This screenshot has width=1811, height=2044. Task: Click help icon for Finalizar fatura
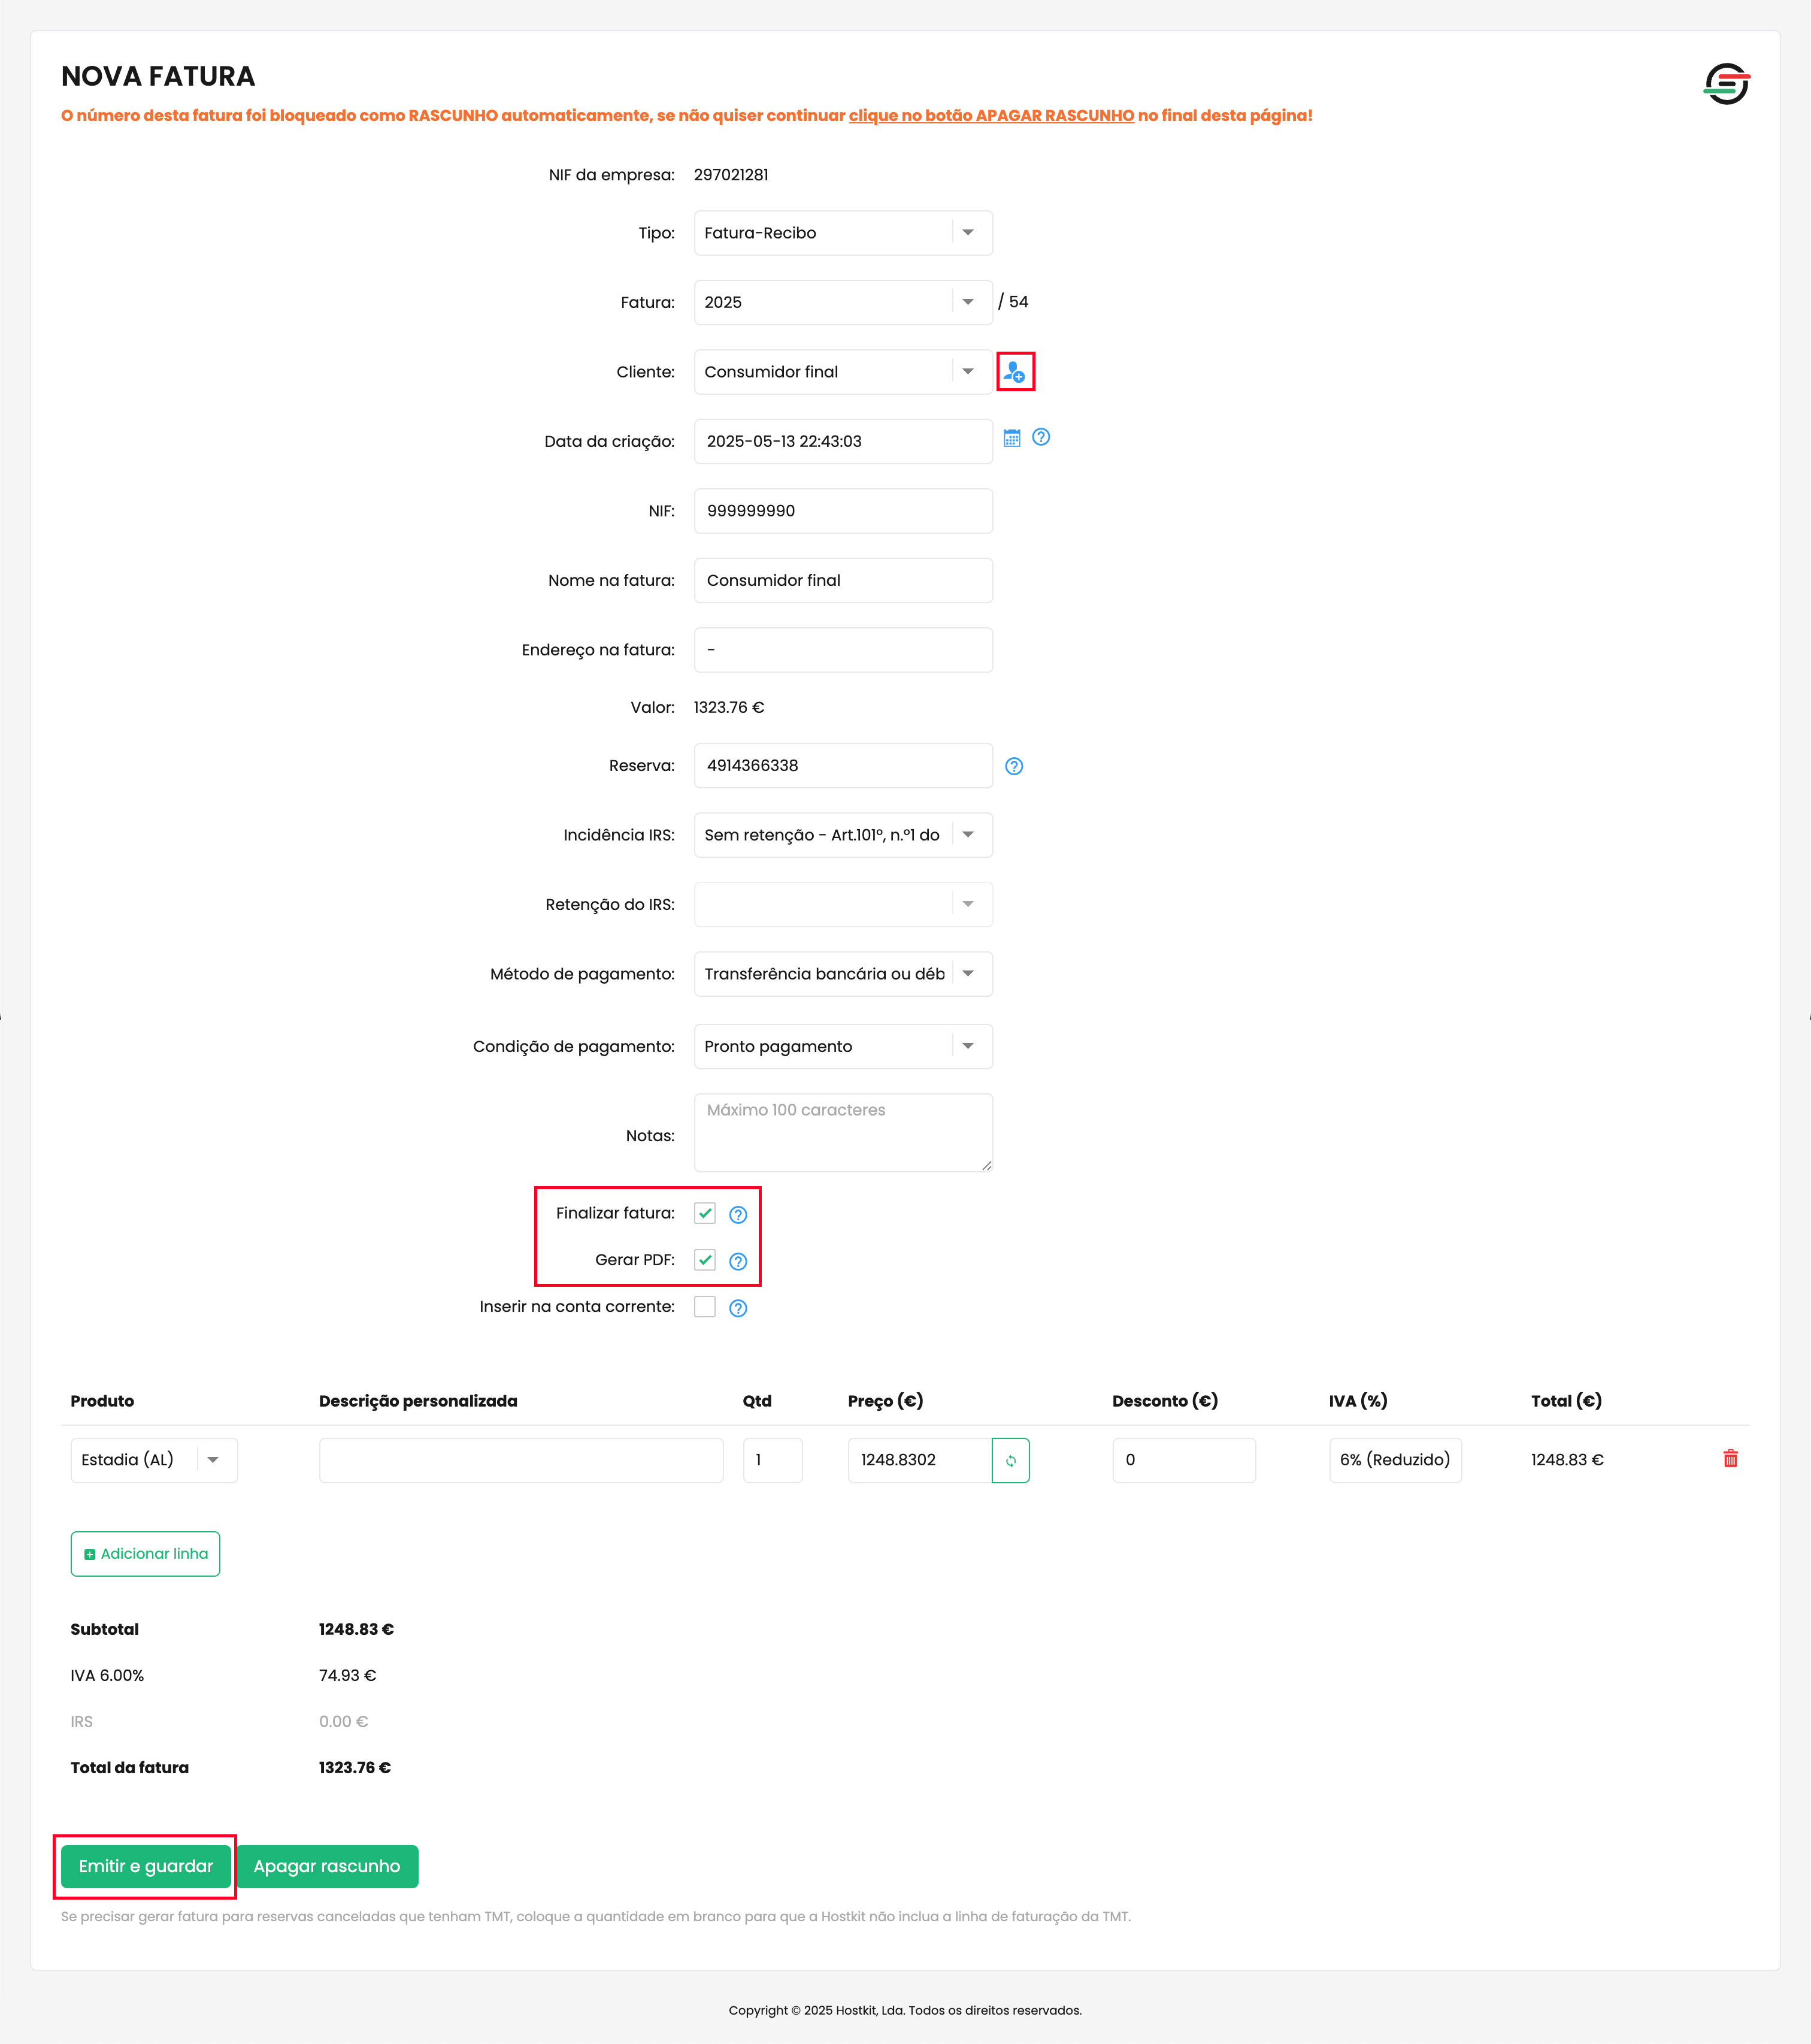pyautogui.click(x=738, y=1214)
